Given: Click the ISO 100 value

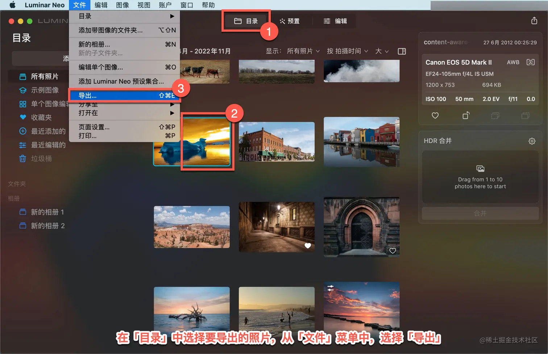Looking at the screenshot, I should [436, 99].
